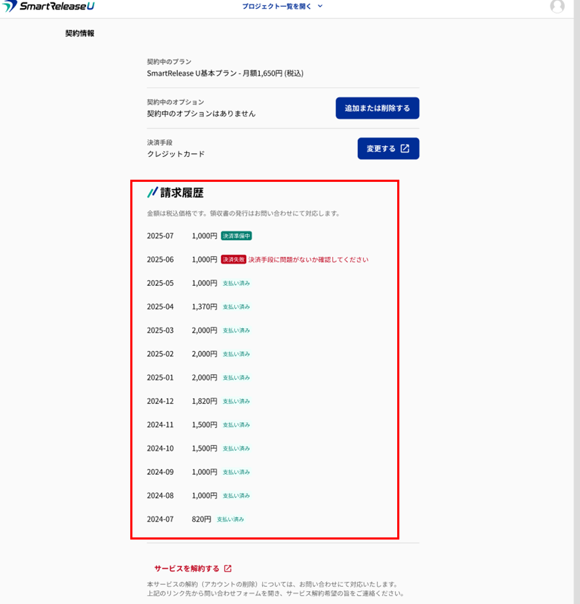580x604 pixels.
Task: Click the 支払い済み label for 2024-07
Action: tap(230, 519)
